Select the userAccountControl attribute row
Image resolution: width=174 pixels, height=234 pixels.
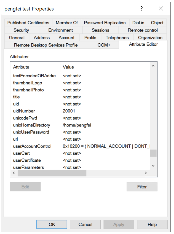[32, 146]
